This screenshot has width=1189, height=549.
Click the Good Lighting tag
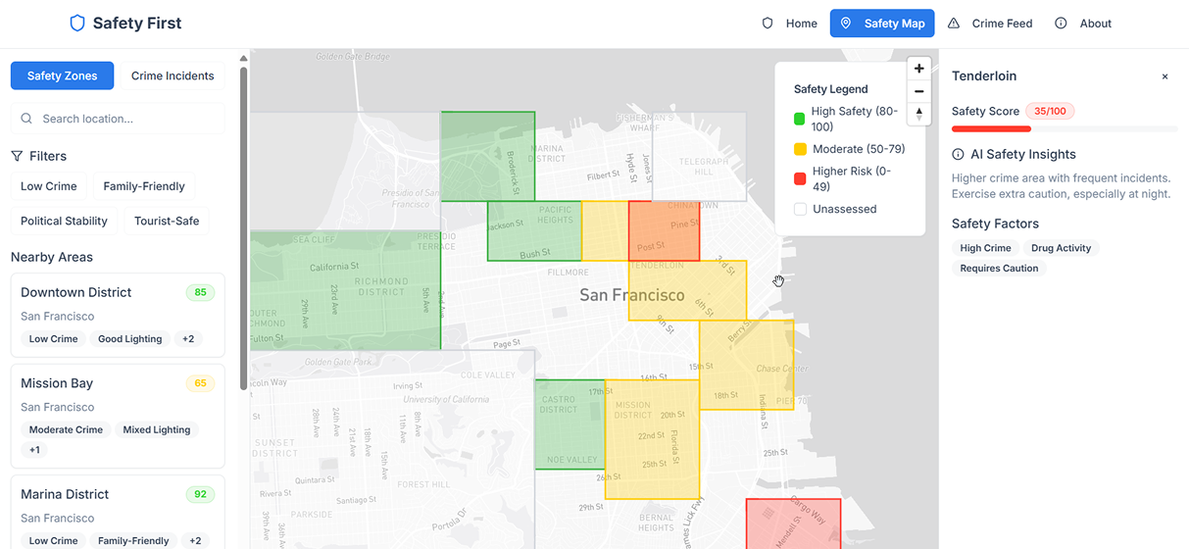129,339
